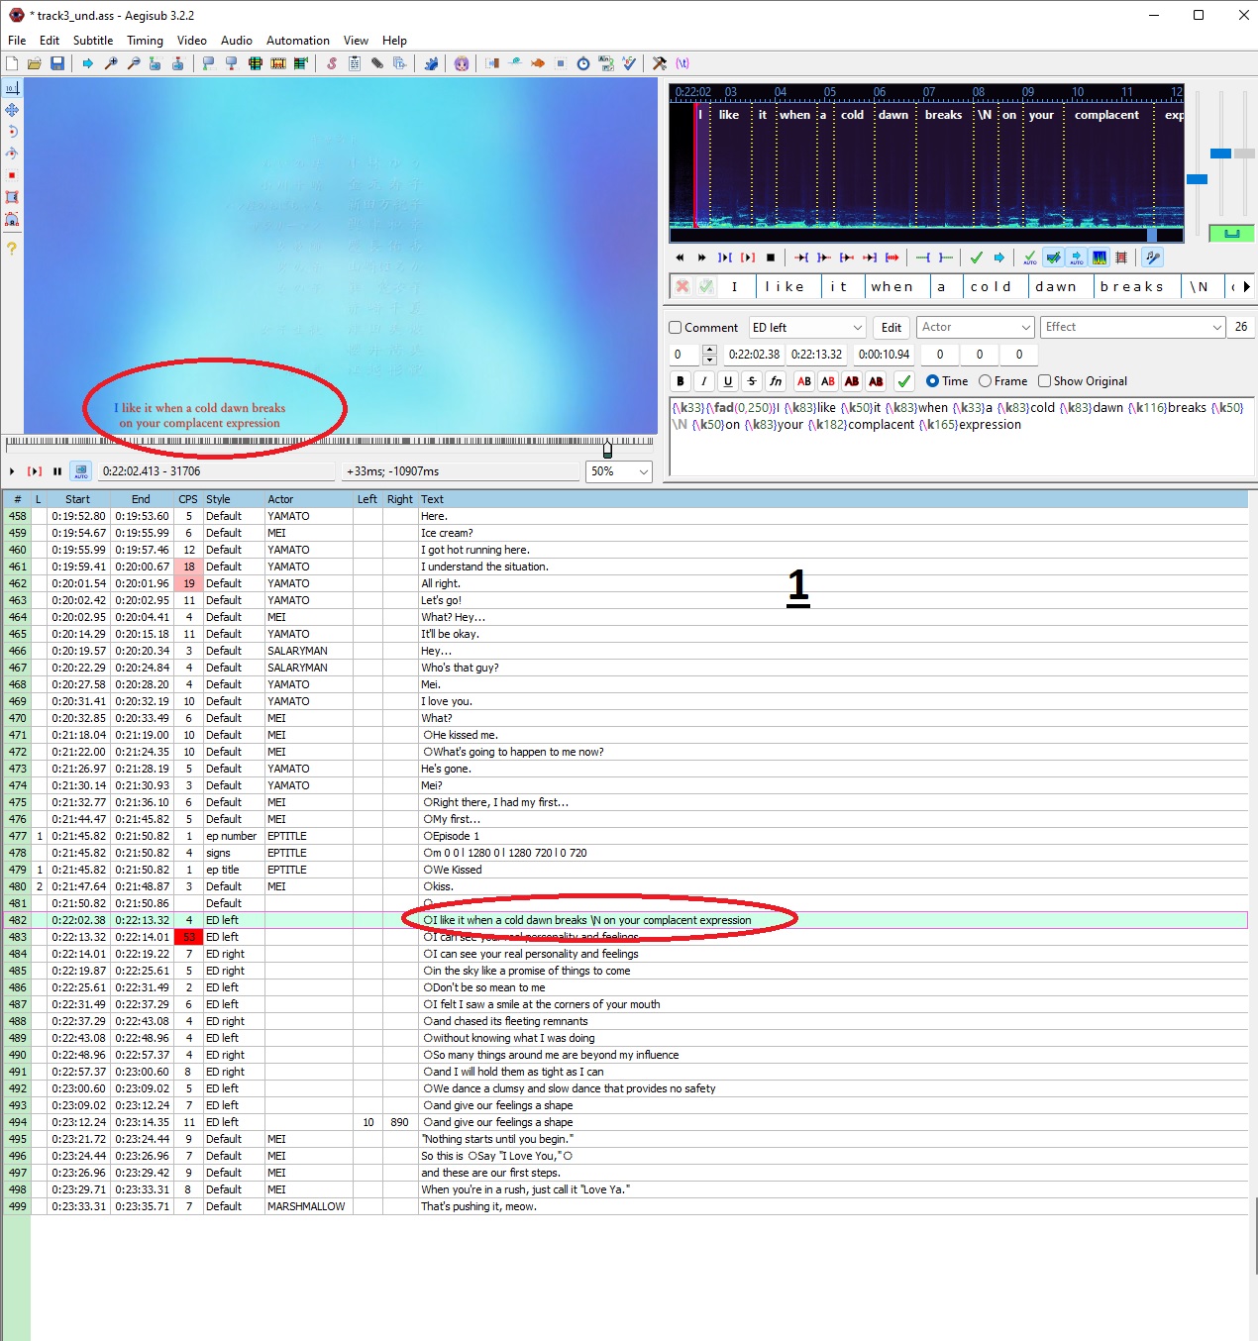Commit audio changes with green checkmark
This screenshot has width=1258, height=1341.
[976, 258]
